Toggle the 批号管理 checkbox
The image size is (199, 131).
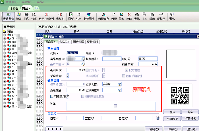coord(127,70)
